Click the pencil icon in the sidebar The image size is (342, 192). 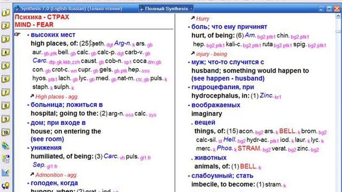click(5, 146)
